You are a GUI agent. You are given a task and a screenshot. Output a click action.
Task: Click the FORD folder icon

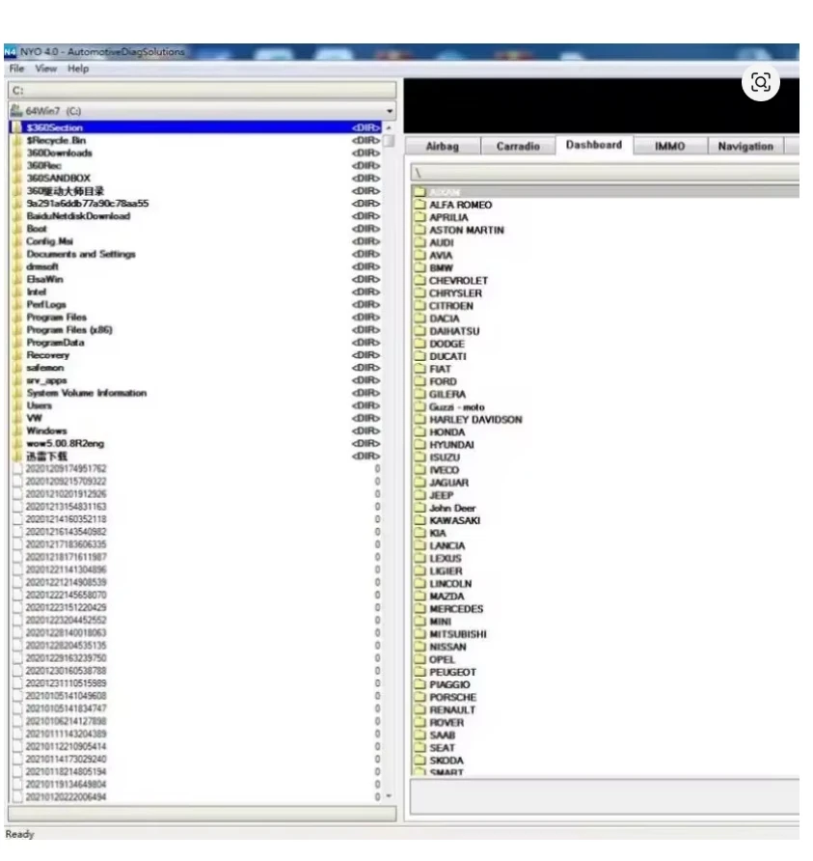click(420, 381)
